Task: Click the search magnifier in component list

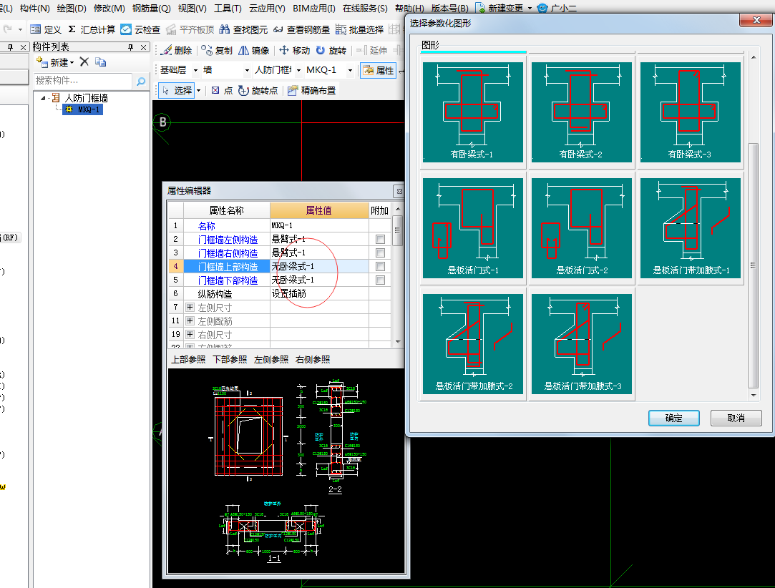Action: tap(141, 81)
